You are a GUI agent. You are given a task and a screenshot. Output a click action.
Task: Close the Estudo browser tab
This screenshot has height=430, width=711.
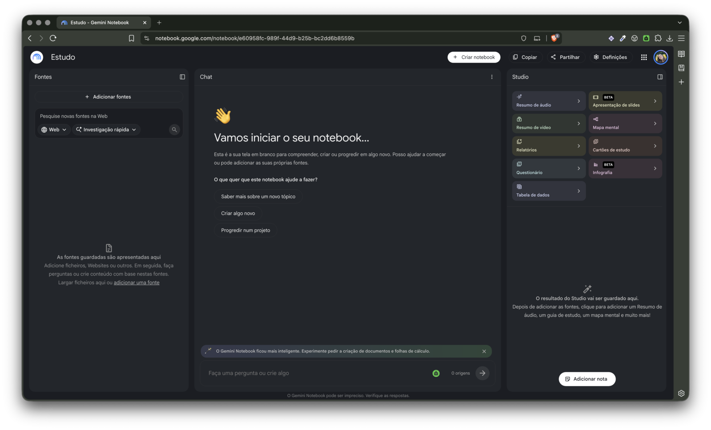144,23
